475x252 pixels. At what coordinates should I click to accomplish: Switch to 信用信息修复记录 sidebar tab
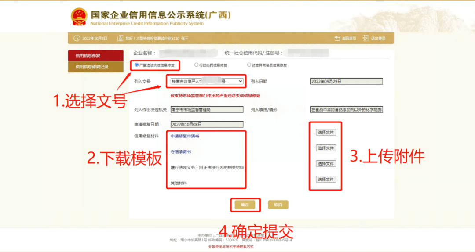click(95, 67)
